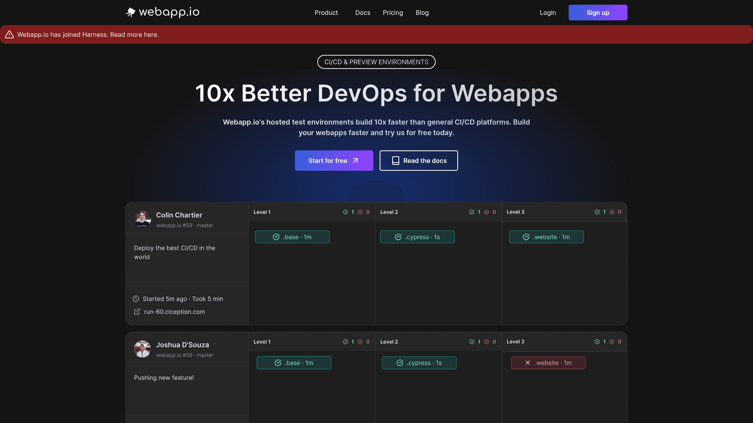Click 'webapp.io #59 · master' under Colin Chartier
The height and width of the screenshot is (423, 753).
click(185, 225)
